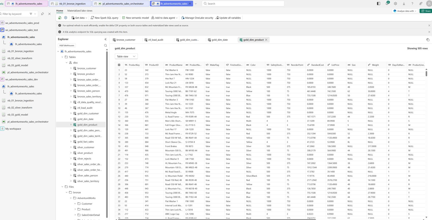The image size is (432, 220).
Task: Click New semantic model button
Action: click(x=135, y=18)
